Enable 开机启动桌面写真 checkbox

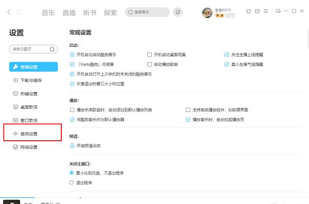pos(149,54)
